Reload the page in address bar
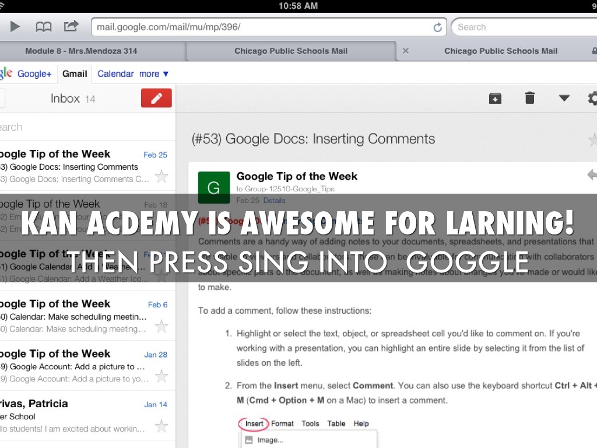Image resolution: width=597 pixels, height=448 pixels. [437, 27]
